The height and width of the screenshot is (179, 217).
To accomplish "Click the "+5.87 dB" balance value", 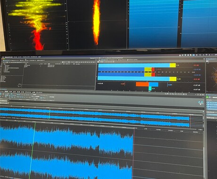I will click(197, 85).
